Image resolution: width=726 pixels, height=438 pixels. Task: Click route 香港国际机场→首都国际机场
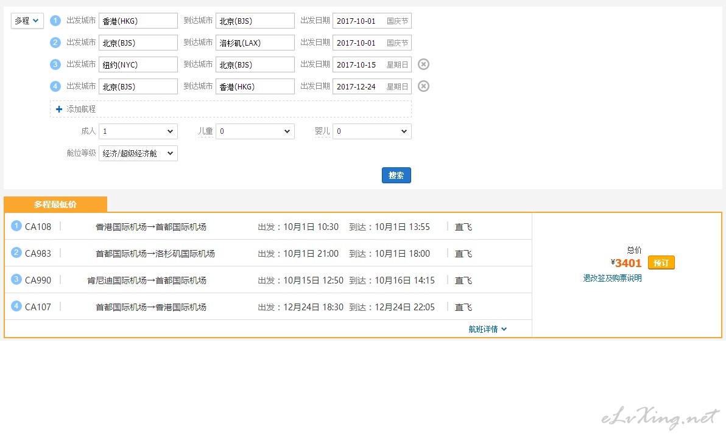[x=151, y=227]
